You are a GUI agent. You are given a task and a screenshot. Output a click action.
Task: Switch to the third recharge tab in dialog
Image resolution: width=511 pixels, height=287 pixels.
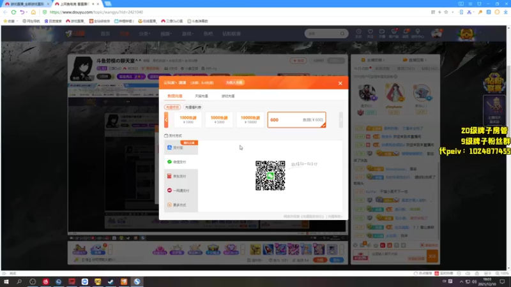coord(228,96)
